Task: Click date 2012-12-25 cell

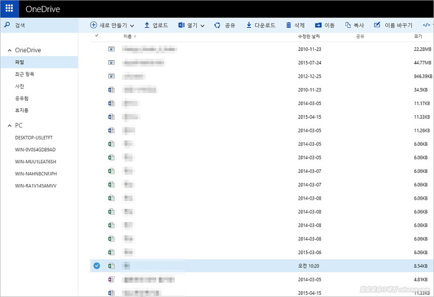Action: click(310, 76)
